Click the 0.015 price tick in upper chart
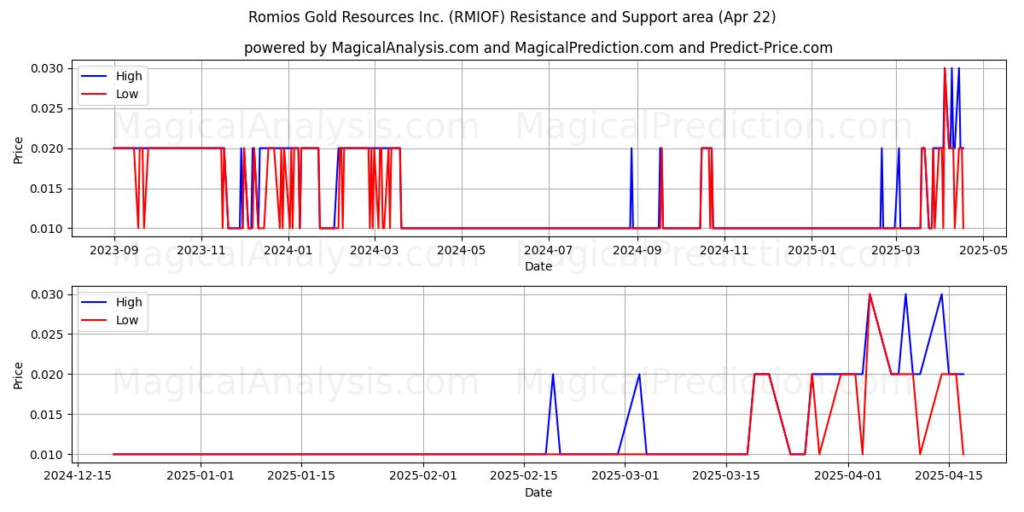Image resolution: width=1024 pixels, height=512 pixels. pyautogui.click(x=49, y=189)
